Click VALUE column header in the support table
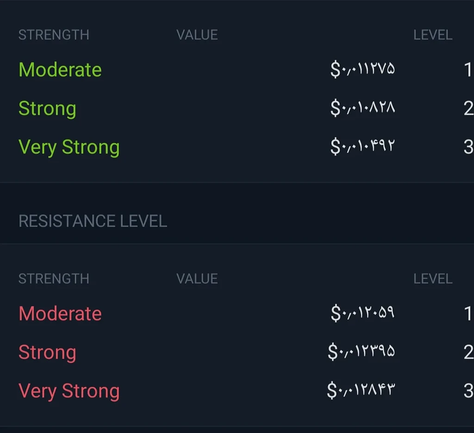The image size is (474, 433). pos(197,35)
